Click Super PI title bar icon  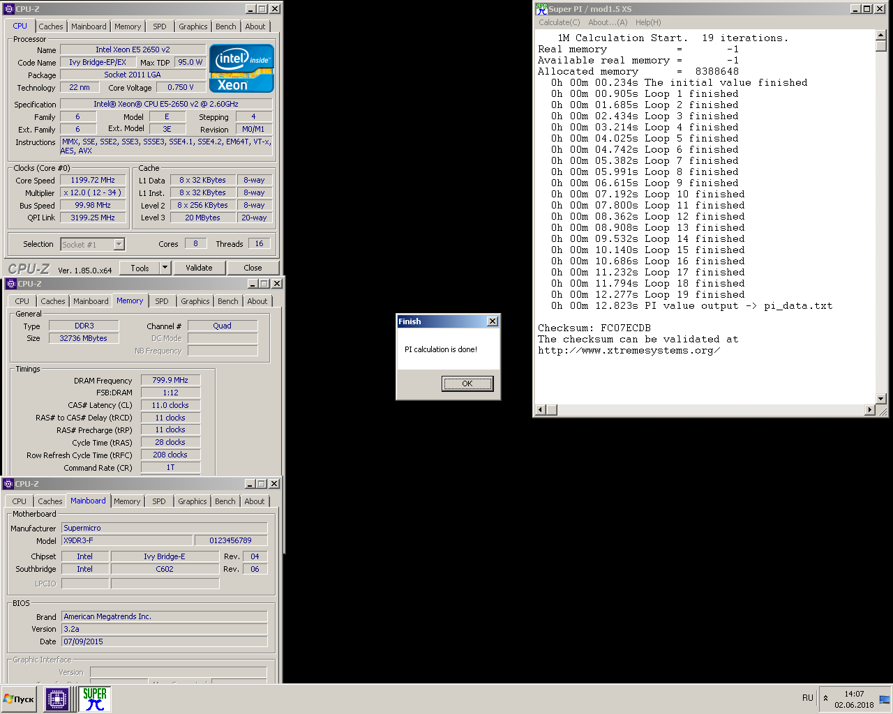pyautogui.click(x=541, y=8)
